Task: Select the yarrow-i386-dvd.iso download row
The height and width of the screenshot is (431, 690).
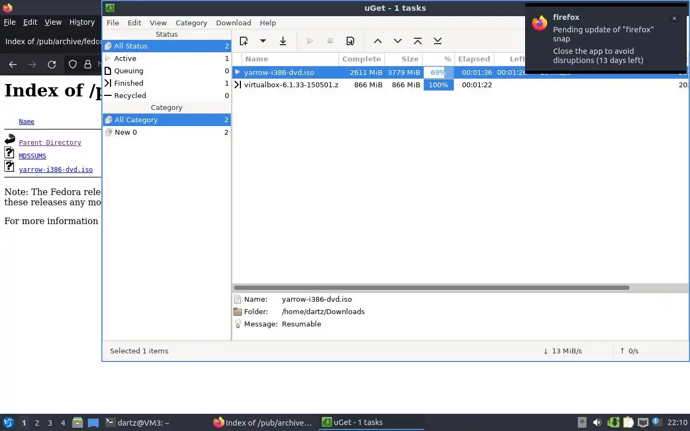Action: pyautogui.click(x=460, y=72)
